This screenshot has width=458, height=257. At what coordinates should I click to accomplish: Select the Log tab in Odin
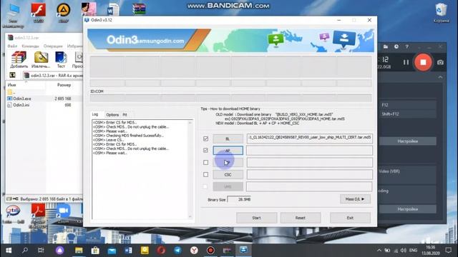pos(95,114)
